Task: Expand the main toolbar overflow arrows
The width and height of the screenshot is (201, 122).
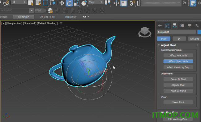Action: 185,3
